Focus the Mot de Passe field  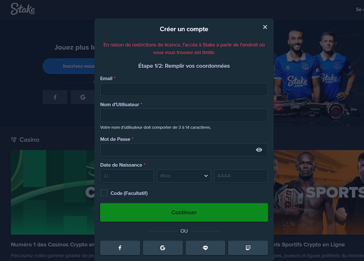(x=184, y=150)
